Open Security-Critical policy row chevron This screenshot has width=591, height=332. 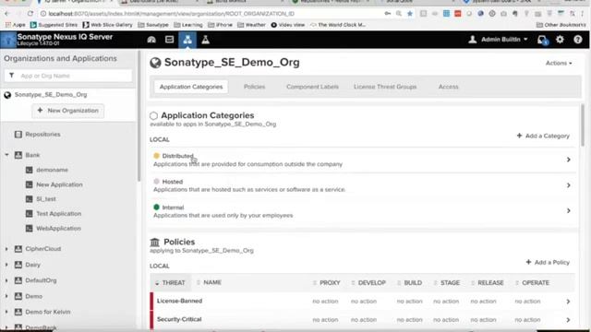(x=568, y=320)
